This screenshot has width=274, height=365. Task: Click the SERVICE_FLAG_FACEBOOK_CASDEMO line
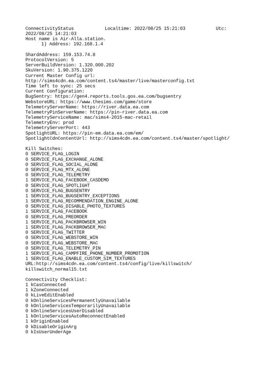[67, 180]
